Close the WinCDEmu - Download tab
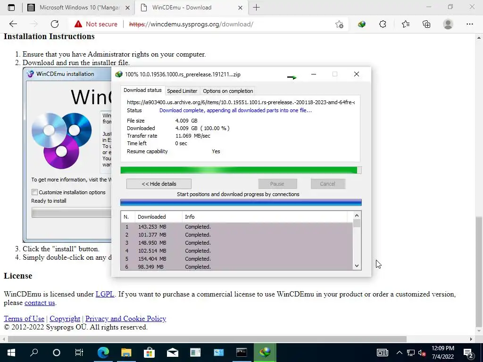The image size is (483, 362). [240, 8]
